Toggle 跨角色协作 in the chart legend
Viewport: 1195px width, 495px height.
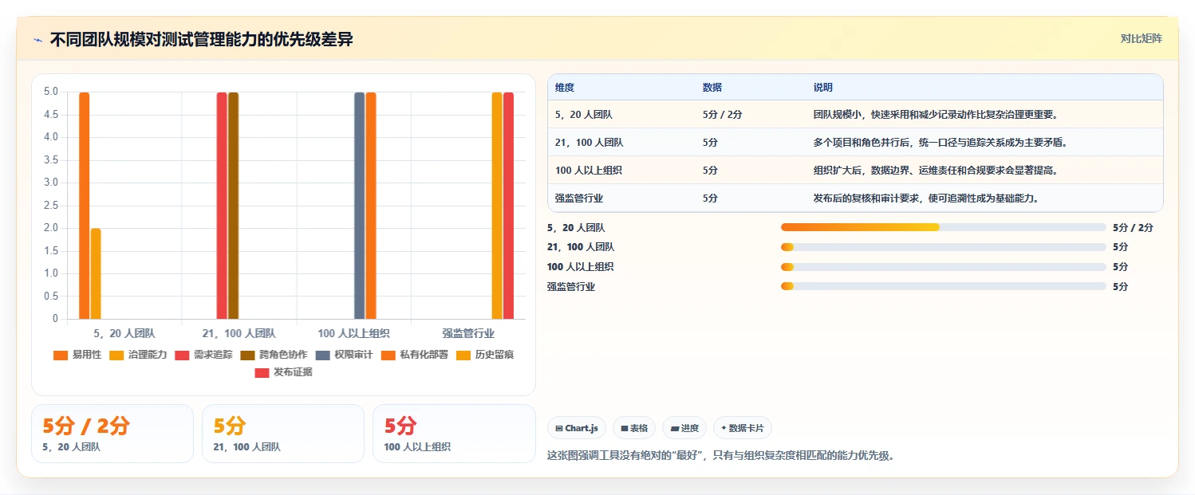(274, 355)
